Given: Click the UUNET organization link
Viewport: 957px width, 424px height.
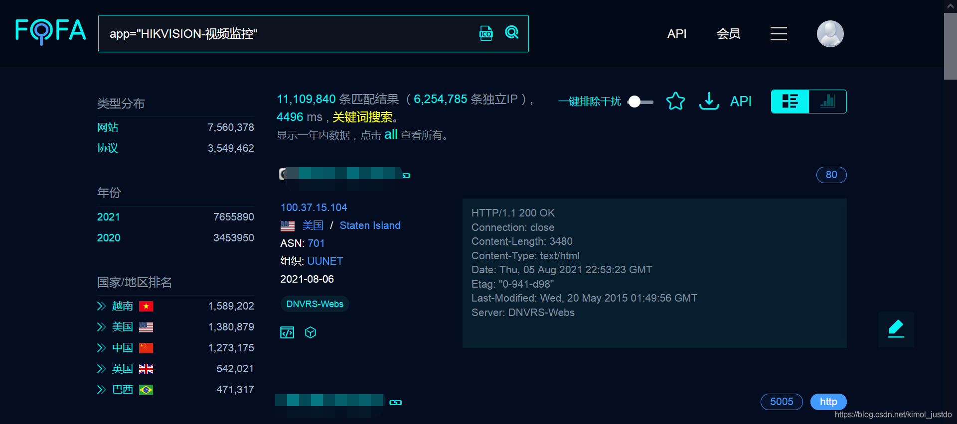Looking at the screenshot, I should [x=325, y=261].
